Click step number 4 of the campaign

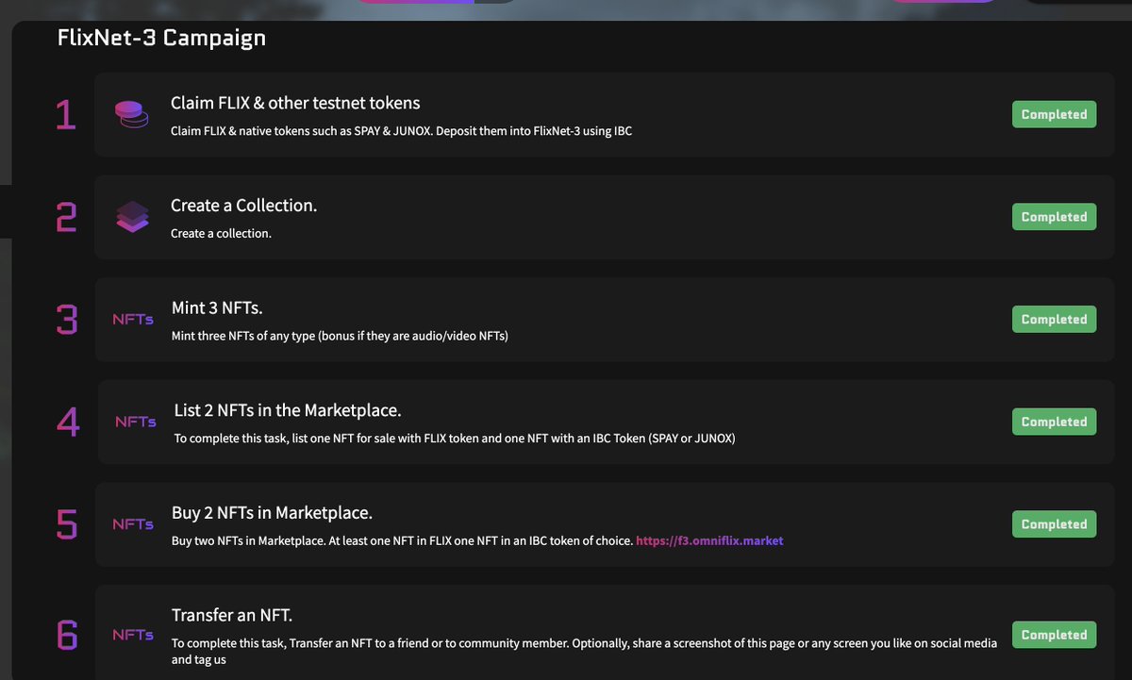click(68, 422)
